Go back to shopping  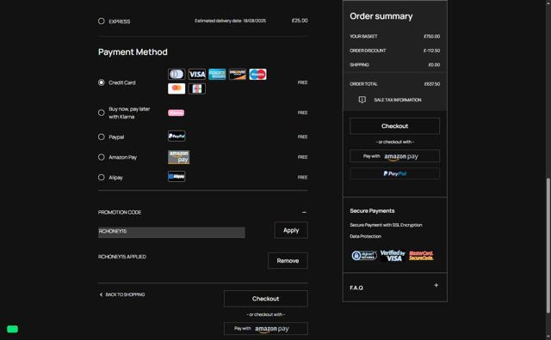point(122,294)
